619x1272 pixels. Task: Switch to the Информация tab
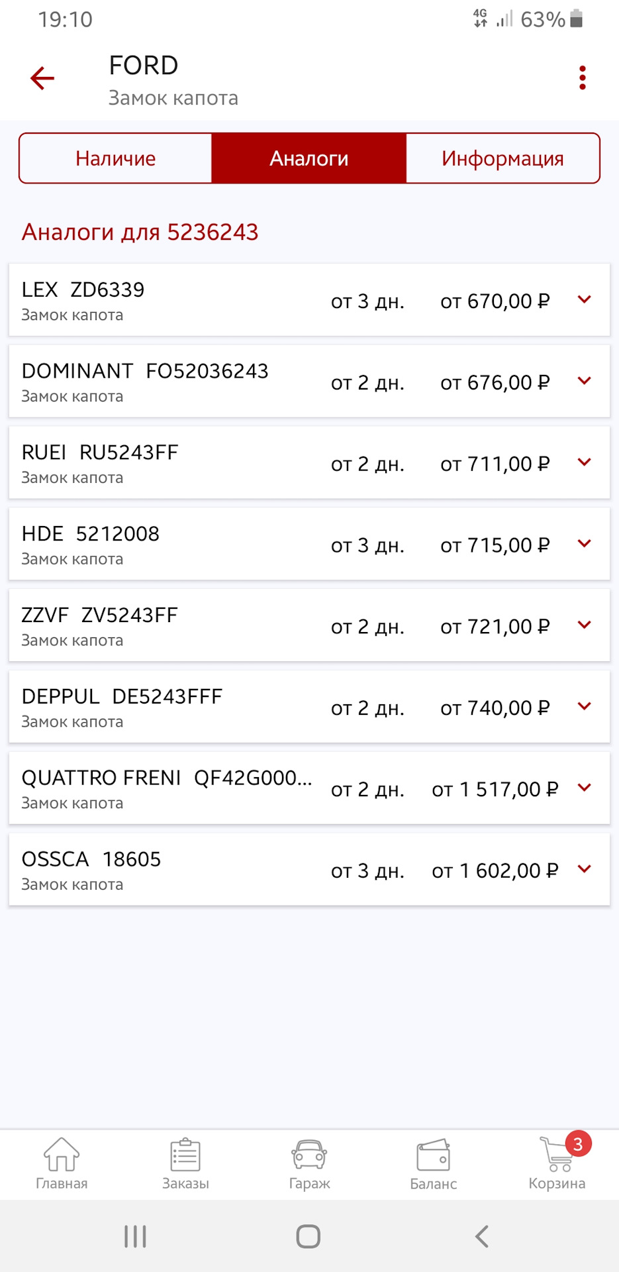click(x=502, y=158)
